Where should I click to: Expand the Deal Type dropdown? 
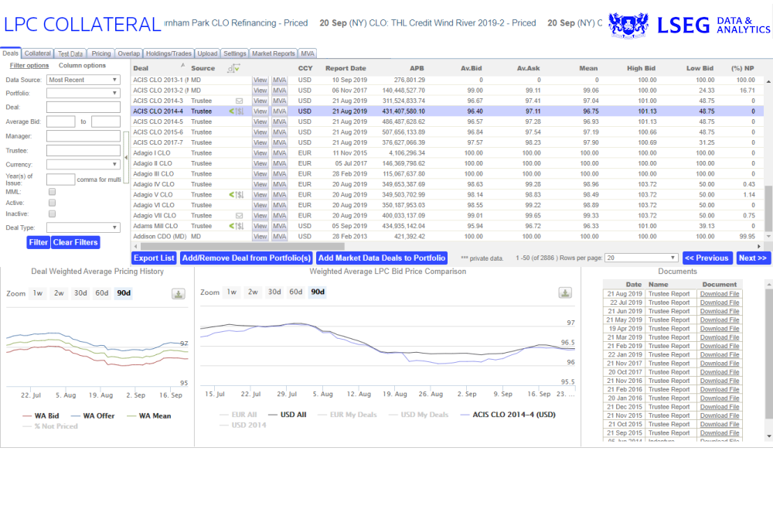point(83,227)
